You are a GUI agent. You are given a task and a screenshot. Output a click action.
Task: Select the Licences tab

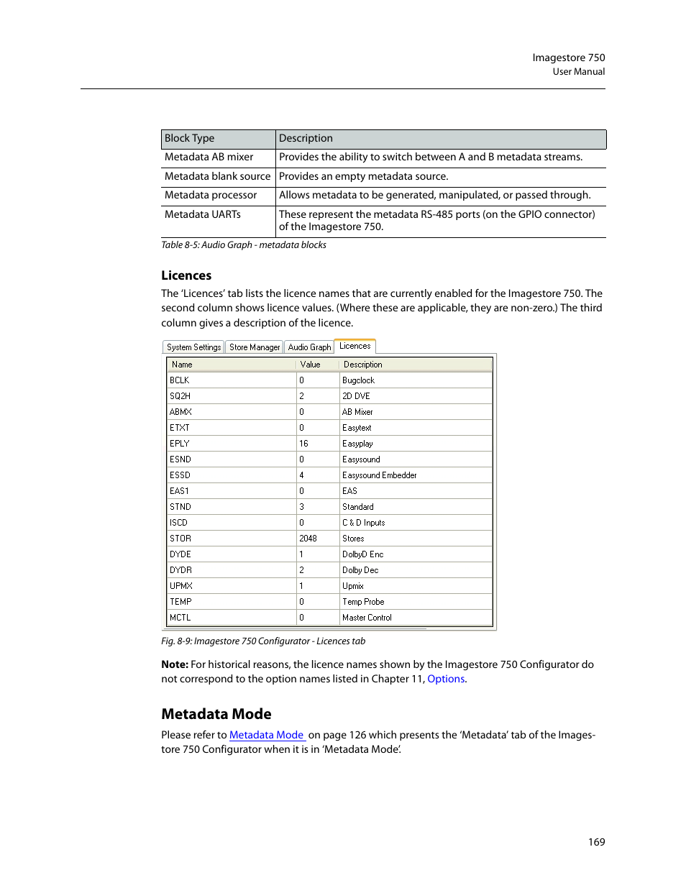(x=355, y=346)
